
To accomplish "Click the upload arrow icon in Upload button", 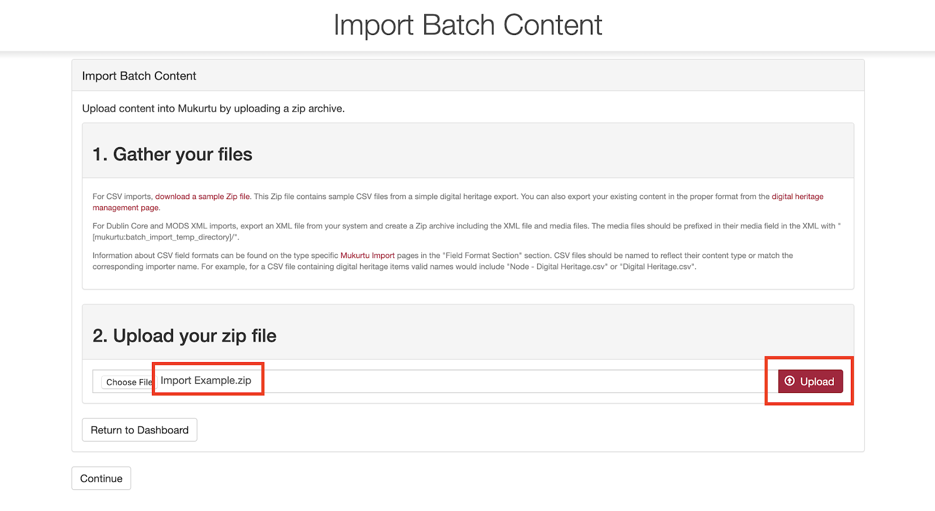I will 789,381.
